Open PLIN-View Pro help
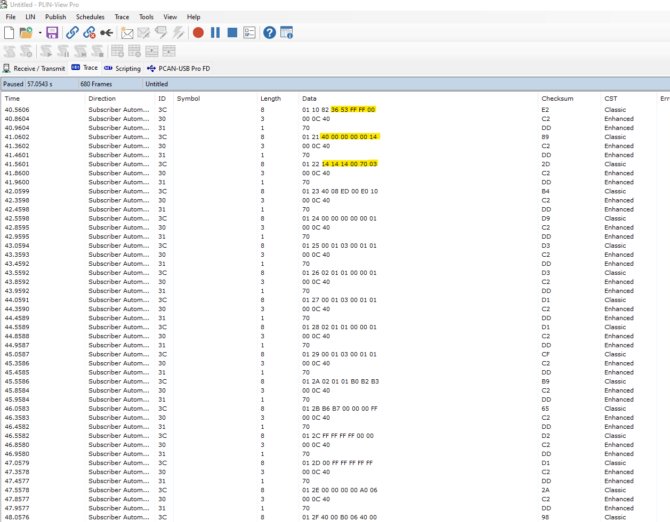 point(269,32)
